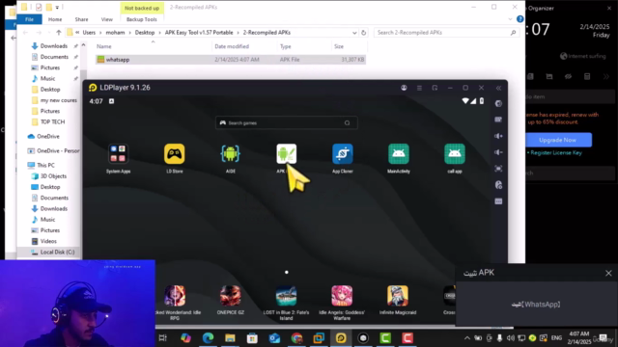This screenshot has width=618, height=347.
Task: Select TOP TECH folder in sidebar
Action: [x=52, y=122]
